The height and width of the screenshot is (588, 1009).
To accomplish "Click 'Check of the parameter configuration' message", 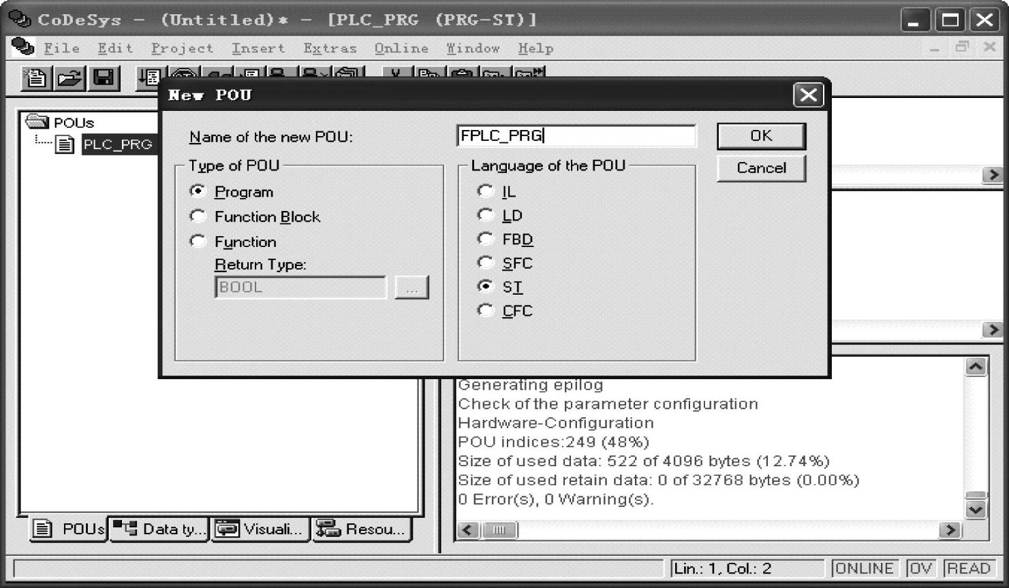I will [x=608, y=404].
